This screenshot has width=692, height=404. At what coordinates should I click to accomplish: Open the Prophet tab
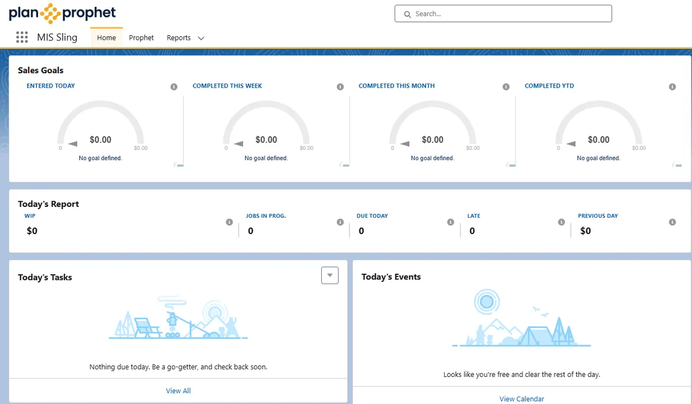click(x=141, y=37)
